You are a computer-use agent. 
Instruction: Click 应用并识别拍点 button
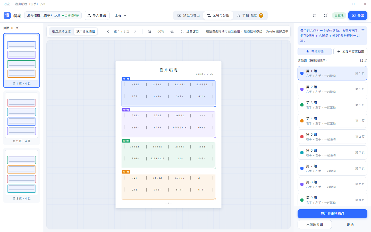(x=332, y=214)
